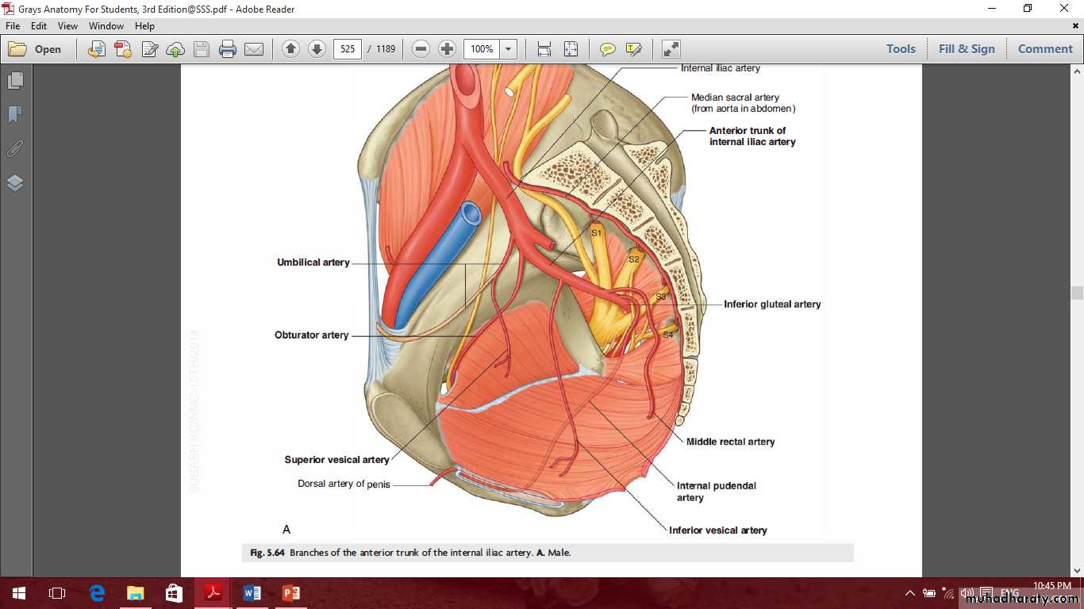The width and height of the screenshot is (1084, 609).
Task: Open the Window menu
Action: [x=106, y=26]
